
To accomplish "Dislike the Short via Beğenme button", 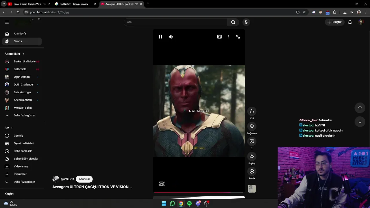I will (252, 126).
